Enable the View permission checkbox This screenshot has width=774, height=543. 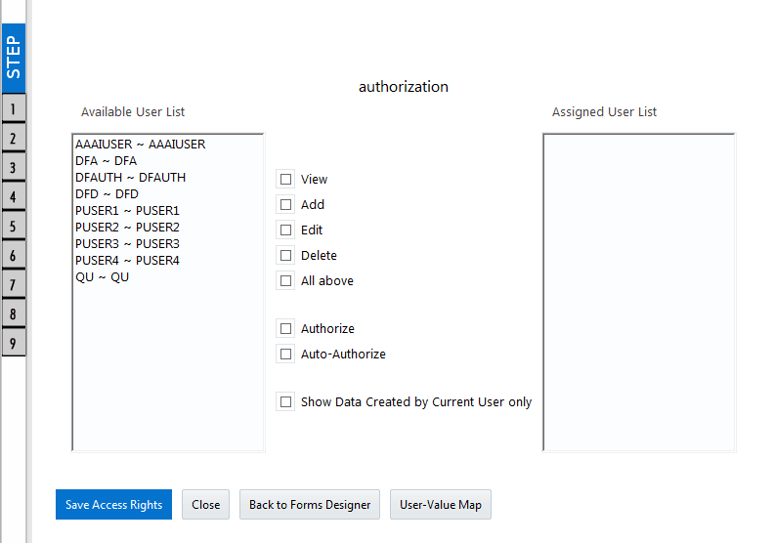tap(285, 180)
